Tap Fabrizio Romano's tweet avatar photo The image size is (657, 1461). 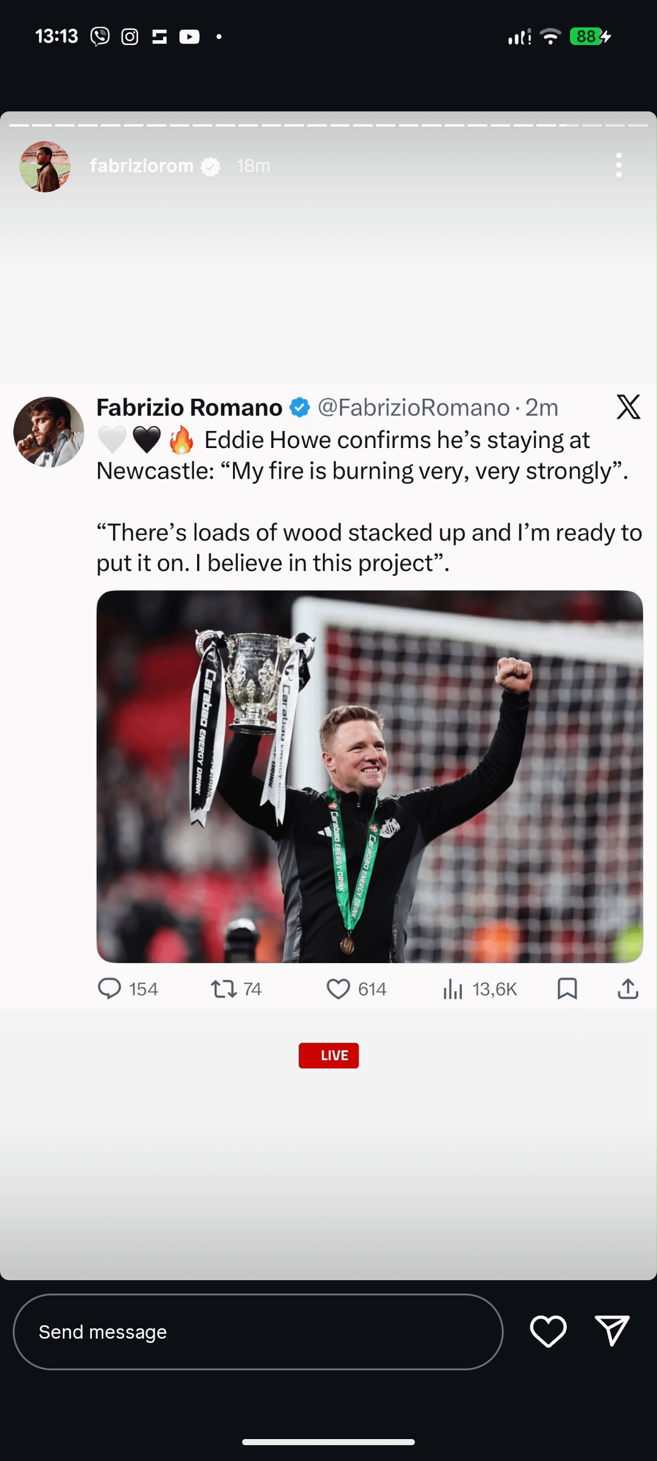(49, 432)
